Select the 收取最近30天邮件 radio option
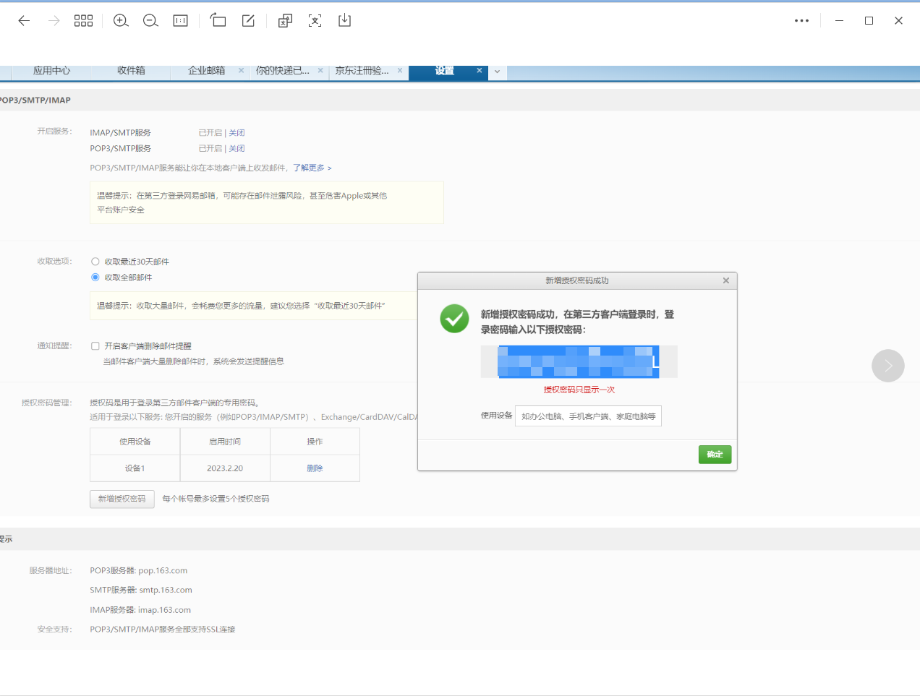 (95, 261)
